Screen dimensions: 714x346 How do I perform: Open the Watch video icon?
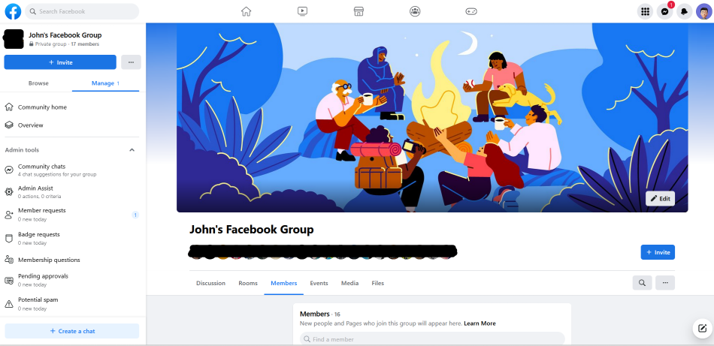(302, 11)
